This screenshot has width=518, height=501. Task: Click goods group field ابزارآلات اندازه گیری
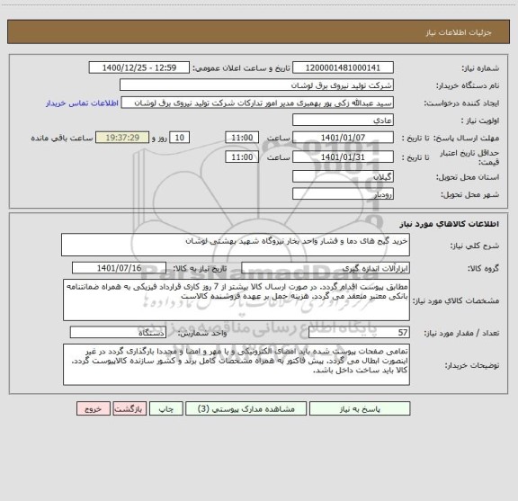pyautogui.click(x=326, y=268)
